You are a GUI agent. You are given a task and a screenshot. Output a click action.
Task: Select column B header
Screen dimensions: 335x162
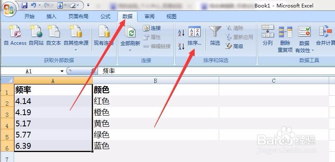pyautogui.click(x=156, y=80)
